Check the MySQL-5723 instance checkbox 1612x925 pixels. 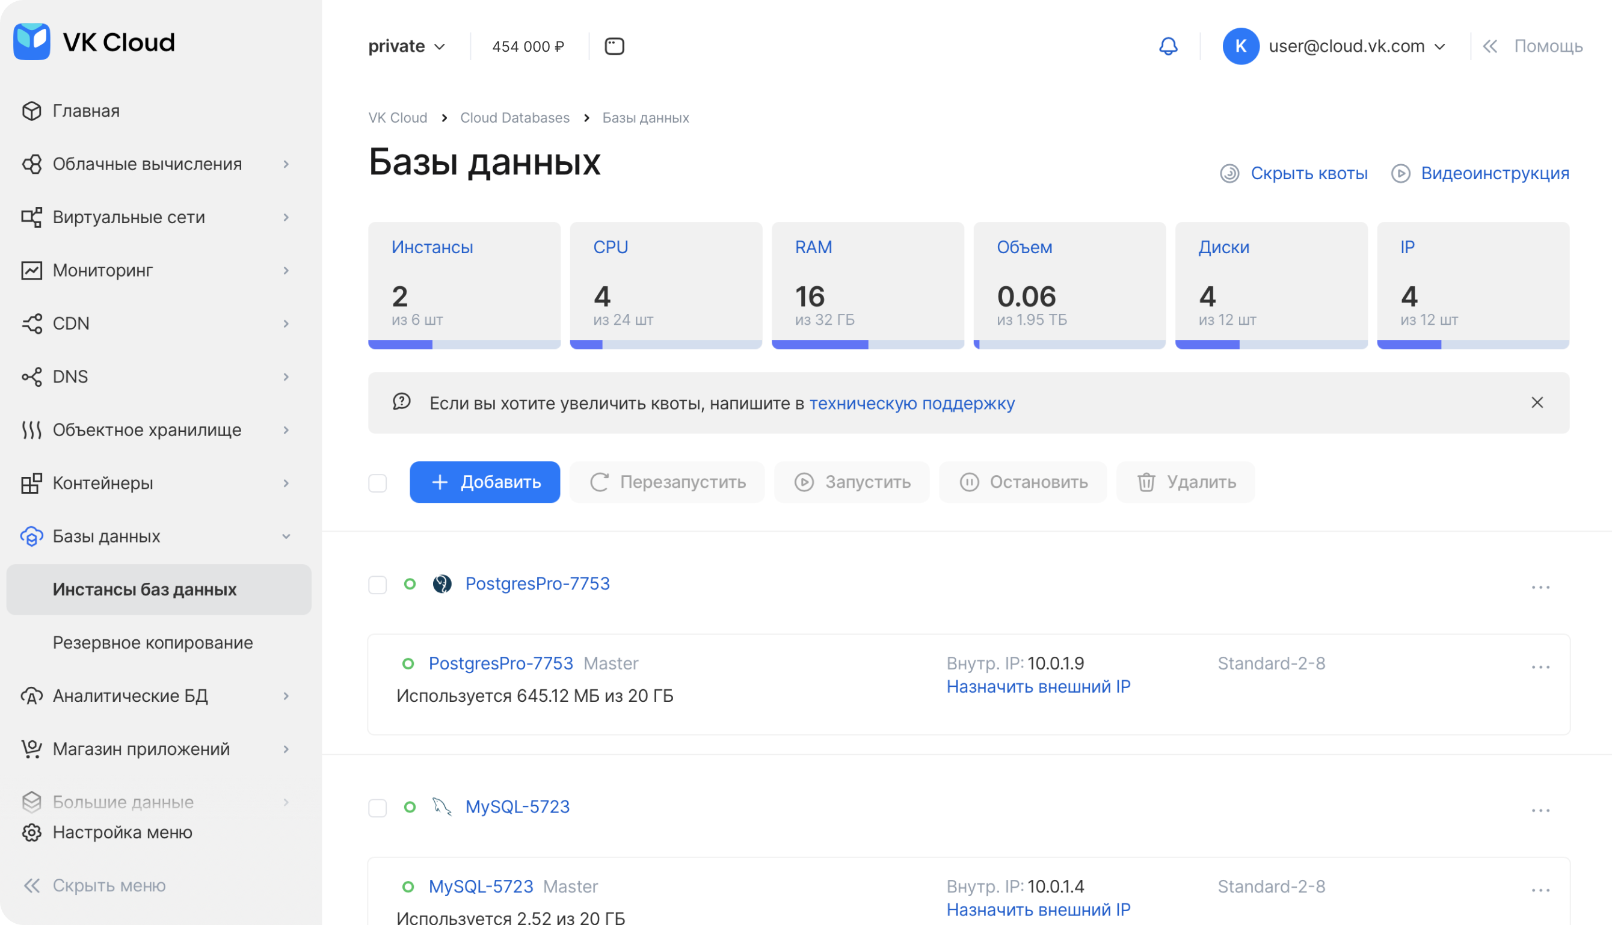click(377, 808)
